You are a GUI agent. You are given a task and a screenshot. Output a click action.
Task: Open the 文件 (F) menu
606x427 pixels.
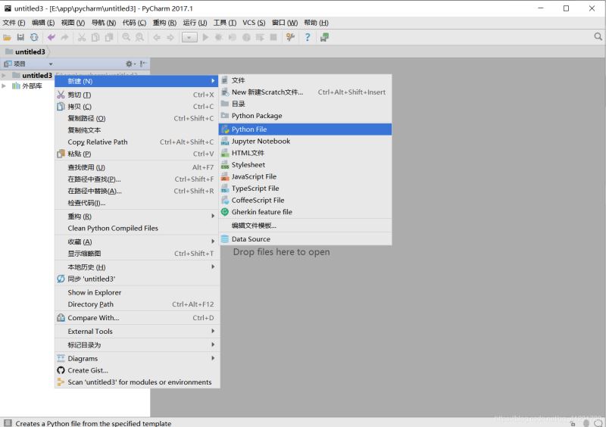(14, 23)
